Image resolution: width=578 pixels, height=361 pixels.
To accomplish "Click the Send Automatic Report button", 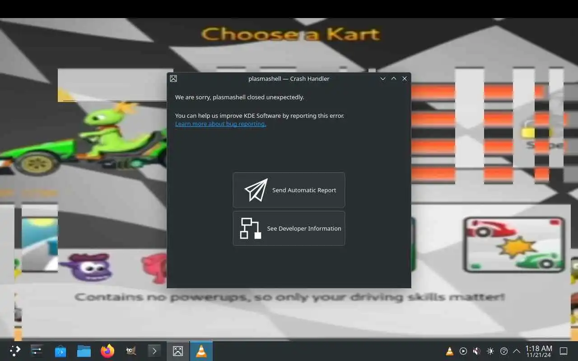I will click(289, 190).
